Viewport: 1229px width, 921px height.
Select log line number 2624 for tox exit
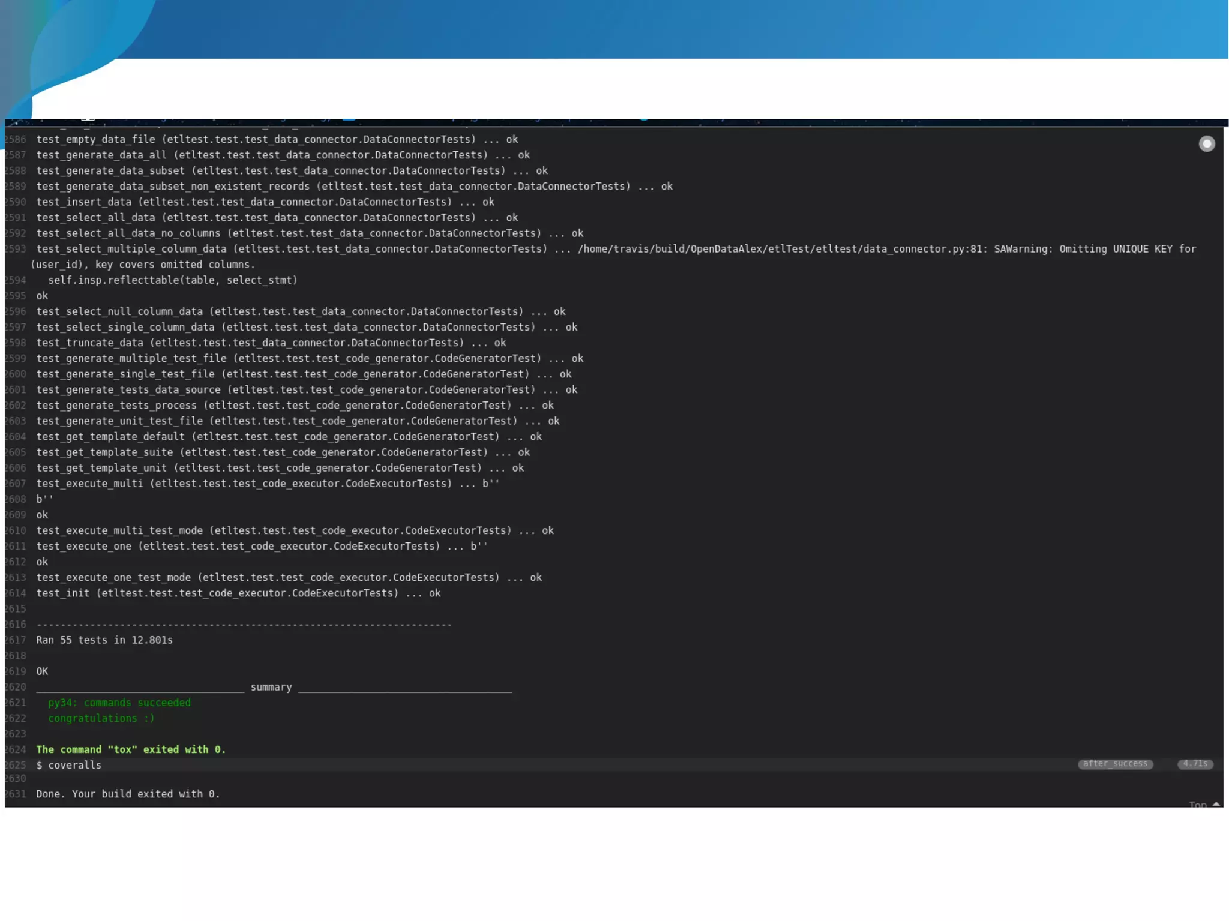coord(16,749)
